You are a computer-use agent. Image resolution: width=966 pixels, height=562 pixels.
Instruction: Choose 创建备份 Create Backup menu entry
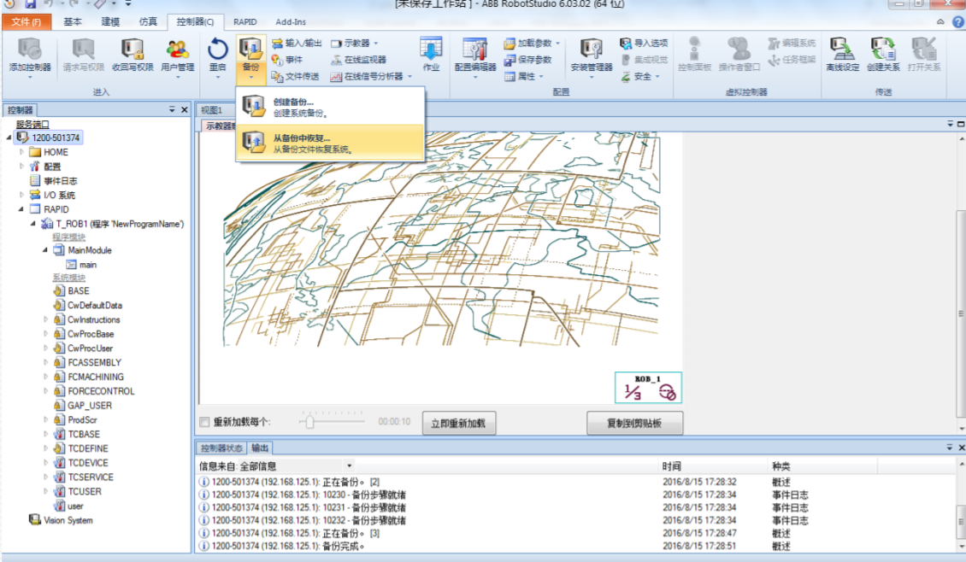(x=330, y=107)
